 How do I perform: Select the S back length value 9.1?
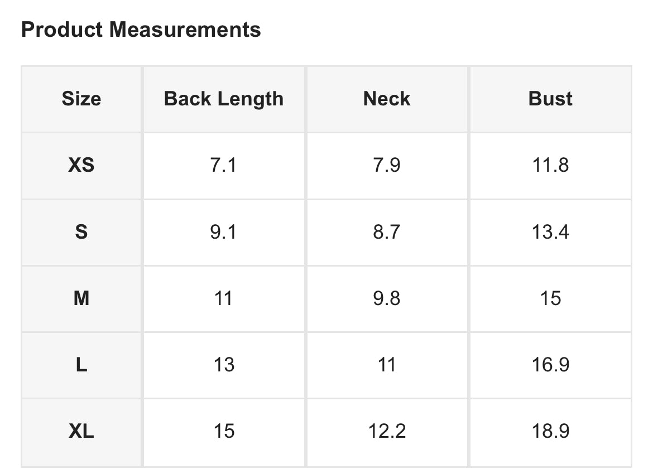(x=223, y=231)
